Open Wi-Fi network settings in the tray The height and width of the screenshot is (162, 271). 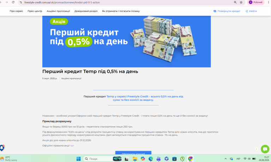245,159
